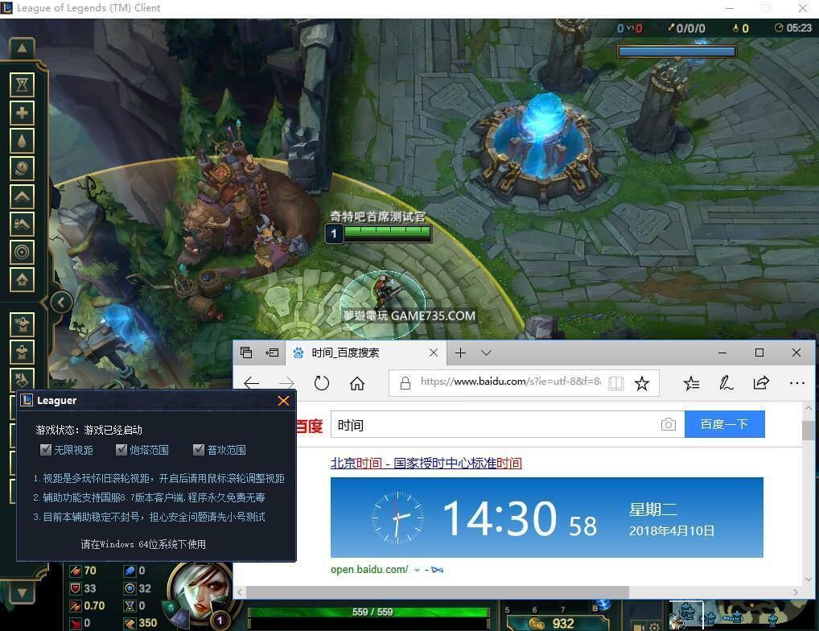Image resolution: width=819 pixels, height=631 pixels.
Task: Click the 百度一下 search button
Action: pos(724,424)
